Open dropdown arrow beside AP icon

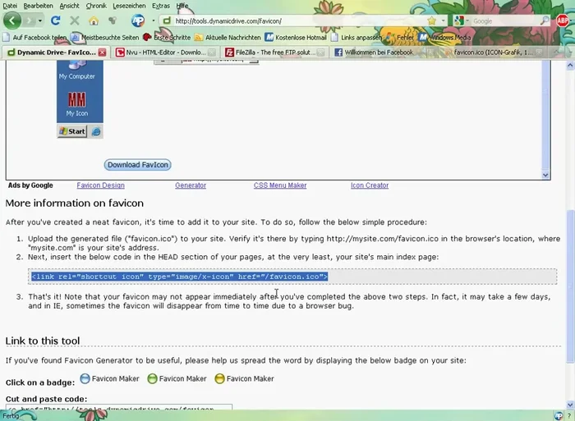pos(153,21)
